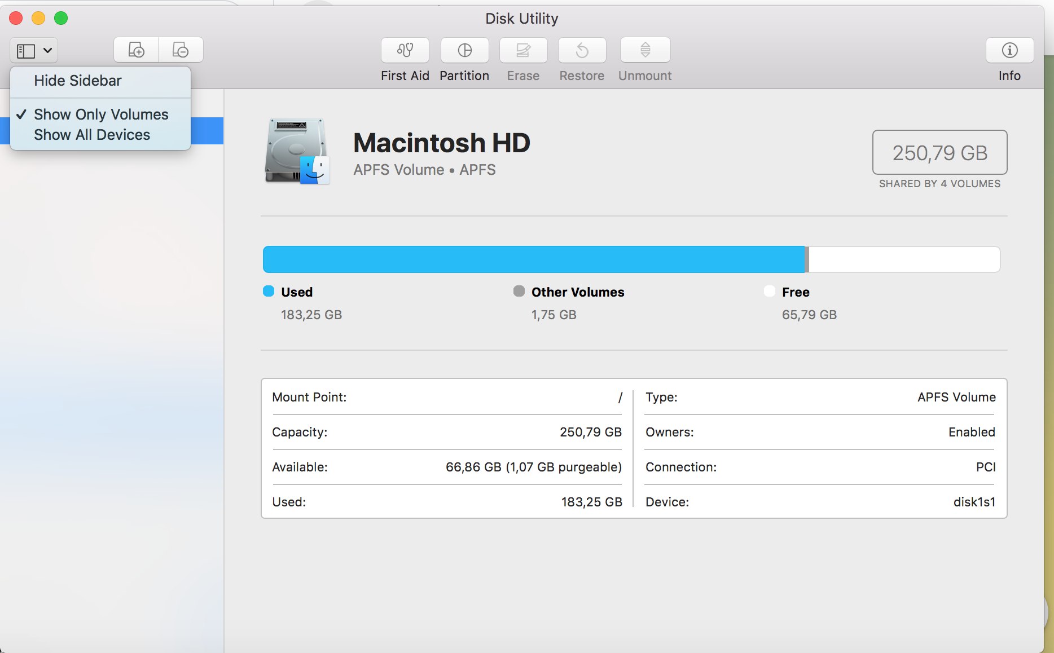Click the Unmount toolbar icon
This screenshot has width=1054, height=653.
[x=645, y=50]
